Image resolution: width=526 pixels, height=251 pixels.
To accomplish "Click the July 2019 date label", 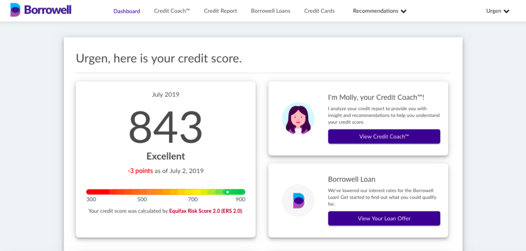I will 166,95.
